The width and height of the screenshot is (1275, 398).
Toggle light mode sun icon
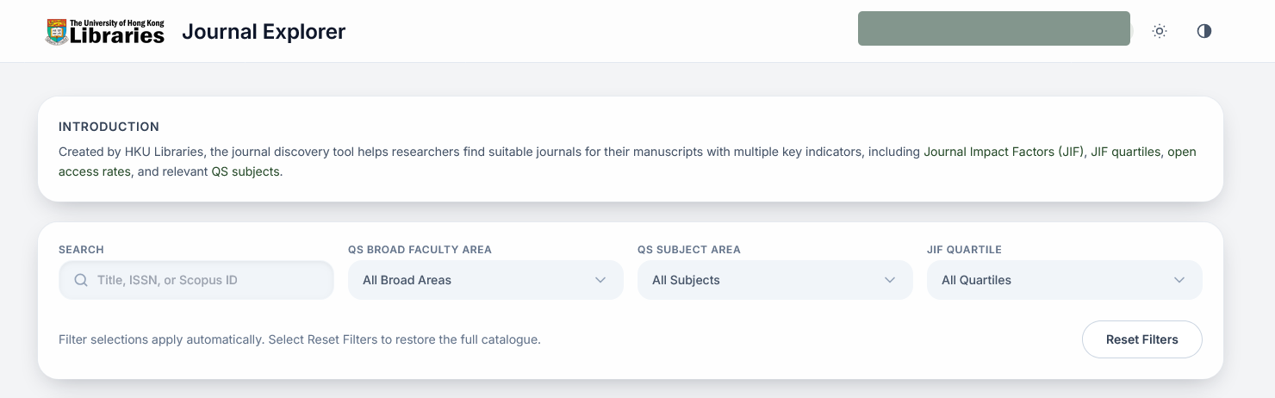[x=1160, y=31]
